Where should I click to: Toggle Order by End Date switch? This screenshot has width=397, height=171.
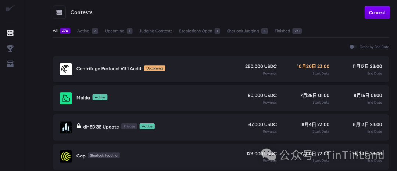pos(353,47)
